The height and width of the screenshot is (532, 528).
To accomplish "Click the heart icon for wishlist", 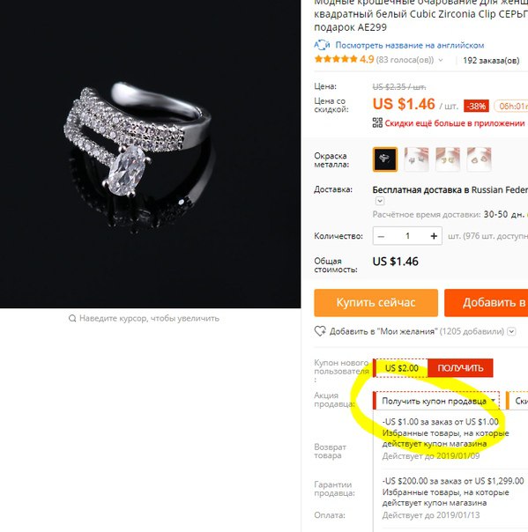I will (320, 331).
